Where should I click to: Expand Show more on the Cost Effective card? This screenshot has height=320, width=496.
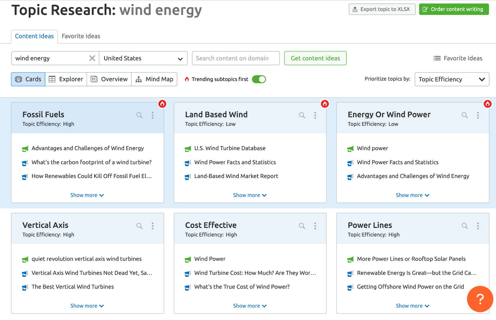[x=250, y=306]
